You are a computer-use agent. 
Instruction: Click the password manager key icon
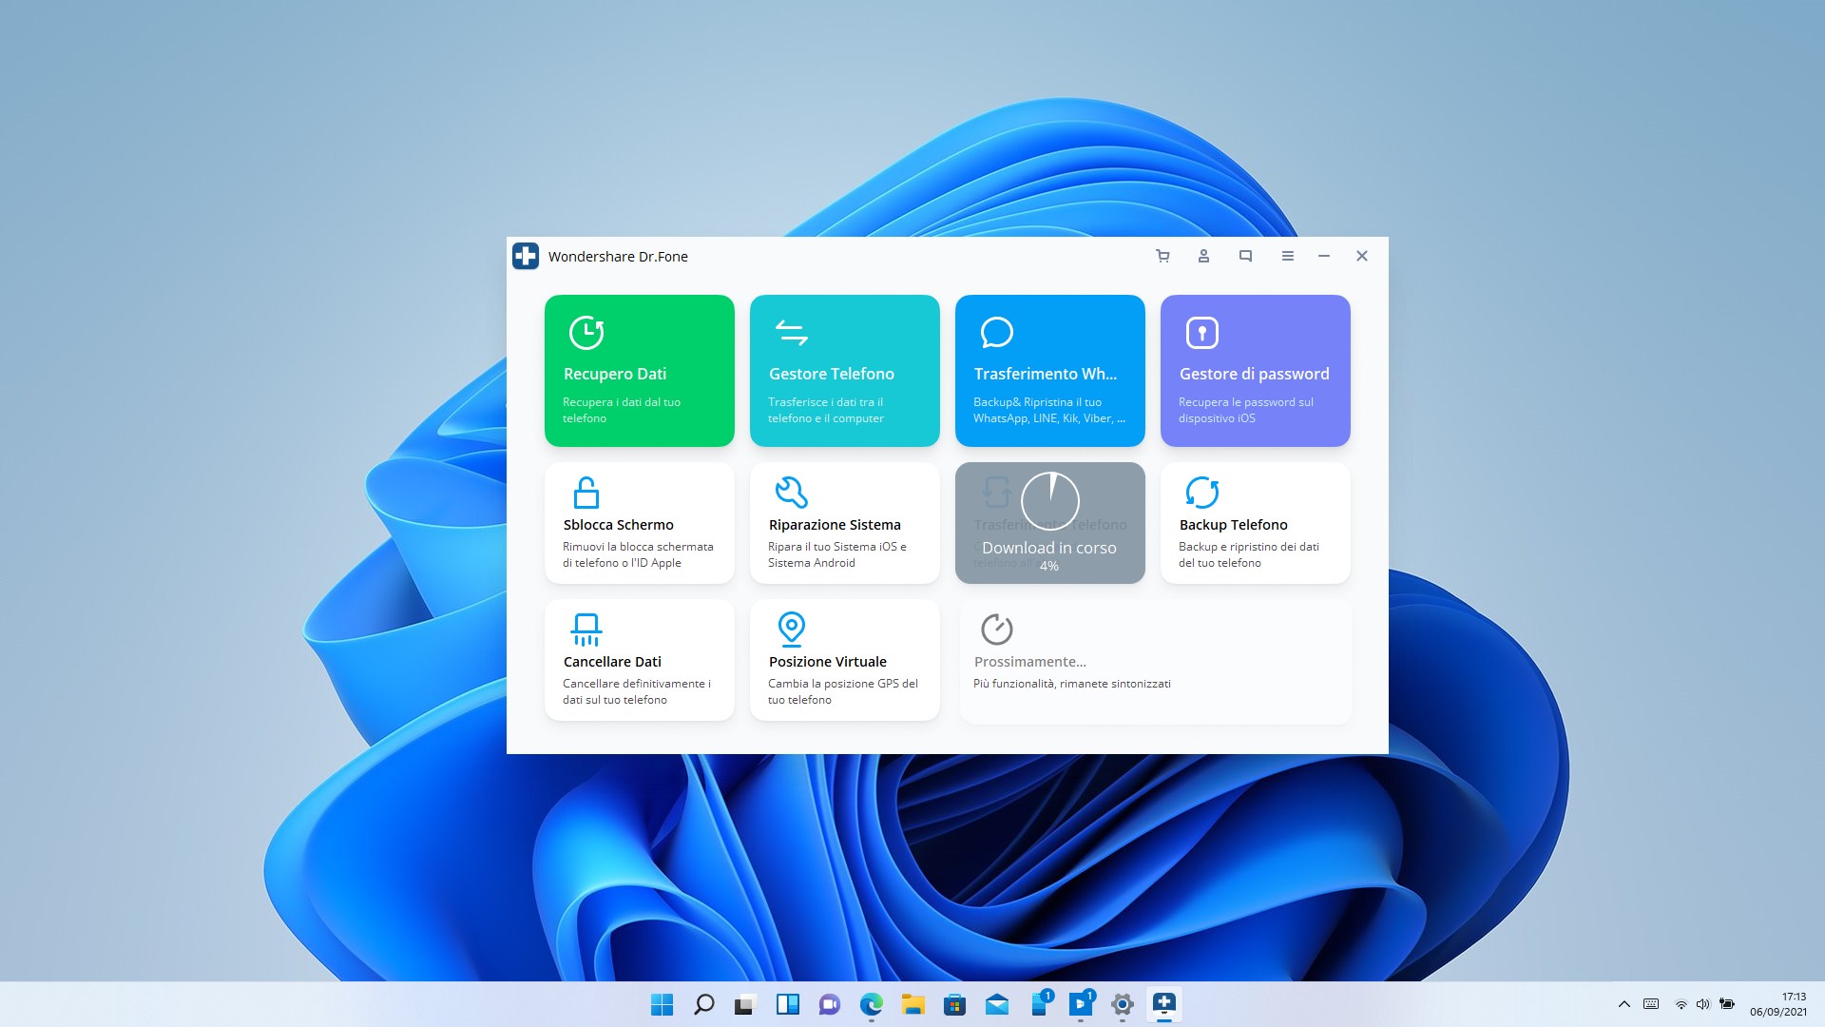(x=1201, y=333)
